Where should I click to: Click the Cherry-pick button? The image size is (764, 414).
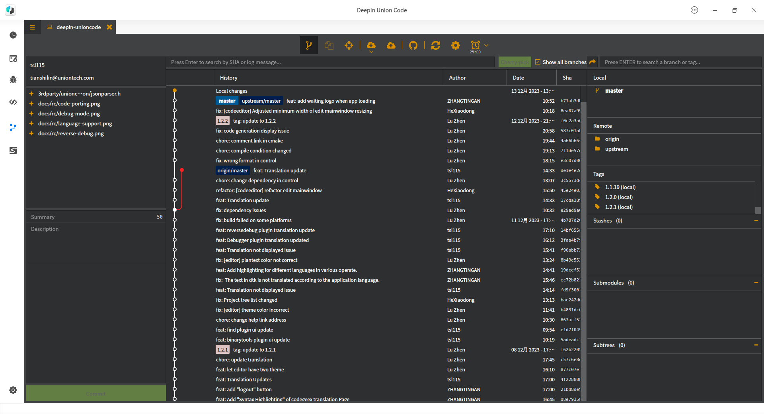[x=515, y=62]
